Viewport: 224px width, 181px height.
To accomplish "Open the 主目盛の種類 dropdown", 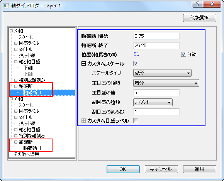I will [x=166, y=83].
